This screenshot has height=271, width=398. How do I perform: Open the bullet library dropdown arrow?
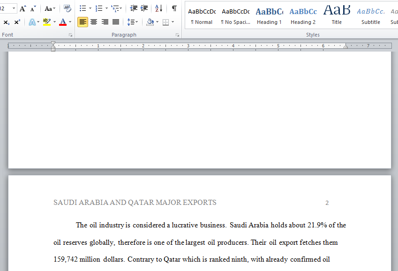[x=90, y=8]
